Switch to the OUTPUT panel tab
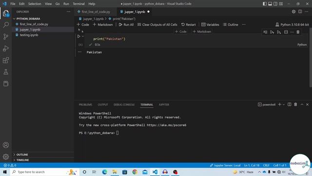 coord(103,105)
